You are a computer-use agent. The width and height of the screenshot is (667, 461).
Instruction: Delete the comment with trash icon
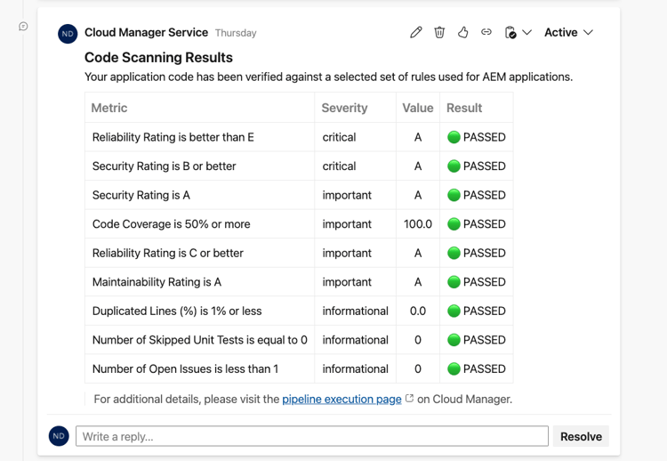(x=439, y=33)
